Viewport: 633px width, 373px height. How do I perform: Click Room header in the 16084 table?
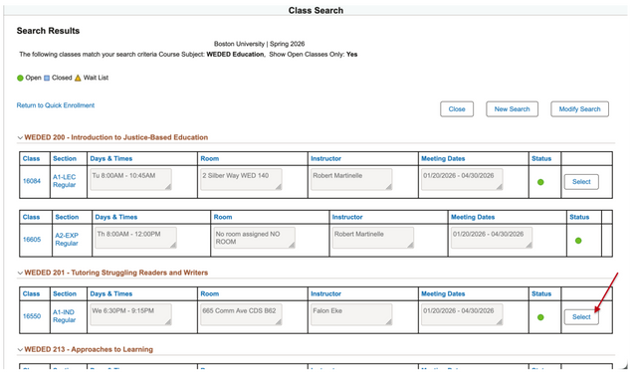(x=210, y=158)
